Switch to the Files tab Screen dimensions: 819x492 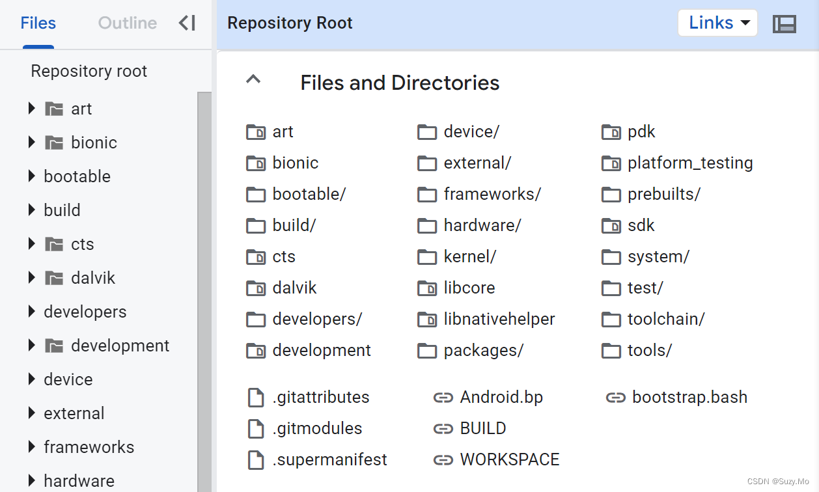click(x=38, y=23)
